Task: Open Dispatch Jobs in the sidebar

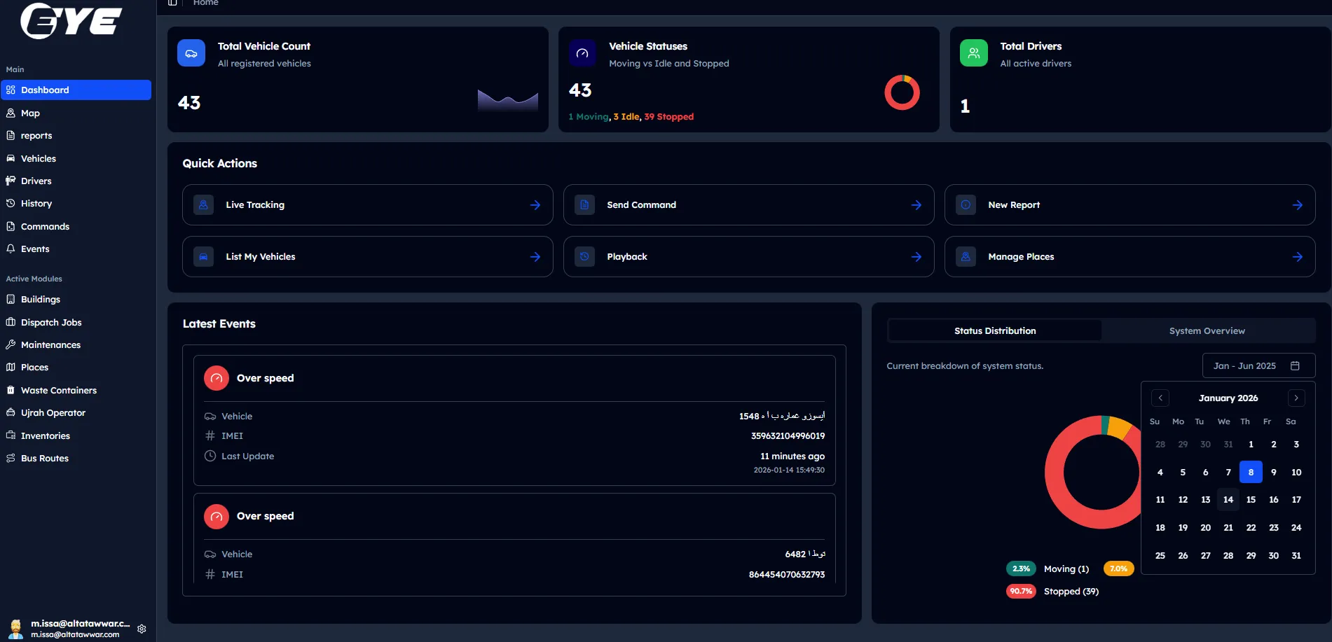Action: pyautogui.click(x=51, y=323)
